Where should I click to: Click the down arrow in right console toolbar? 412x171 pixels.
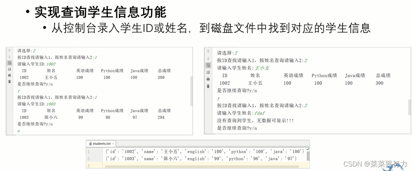coord(208,58)
